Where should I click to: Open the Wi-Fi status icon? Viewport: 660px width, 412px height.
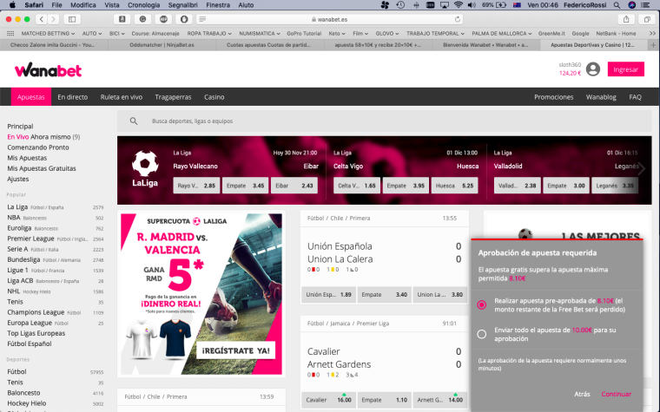[x=459, y=5]
